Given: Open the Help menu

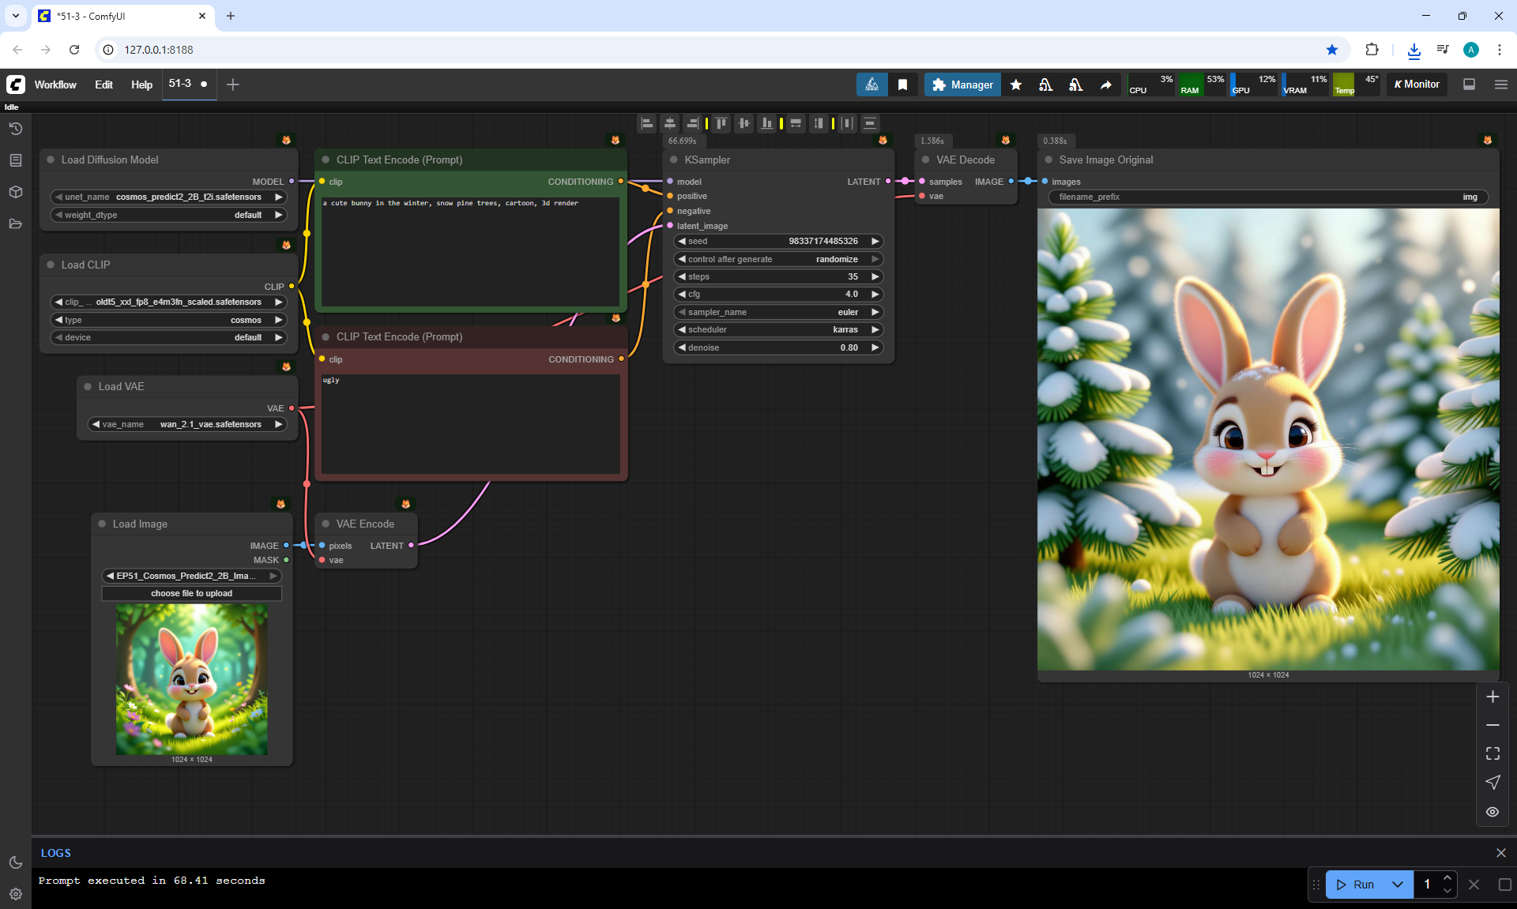Looking at the screenshot, I should [x=141, y=85].
